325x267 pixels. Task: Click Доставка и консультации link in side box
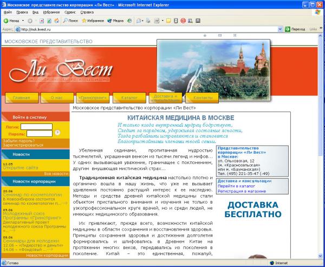(x=245, y=181)
